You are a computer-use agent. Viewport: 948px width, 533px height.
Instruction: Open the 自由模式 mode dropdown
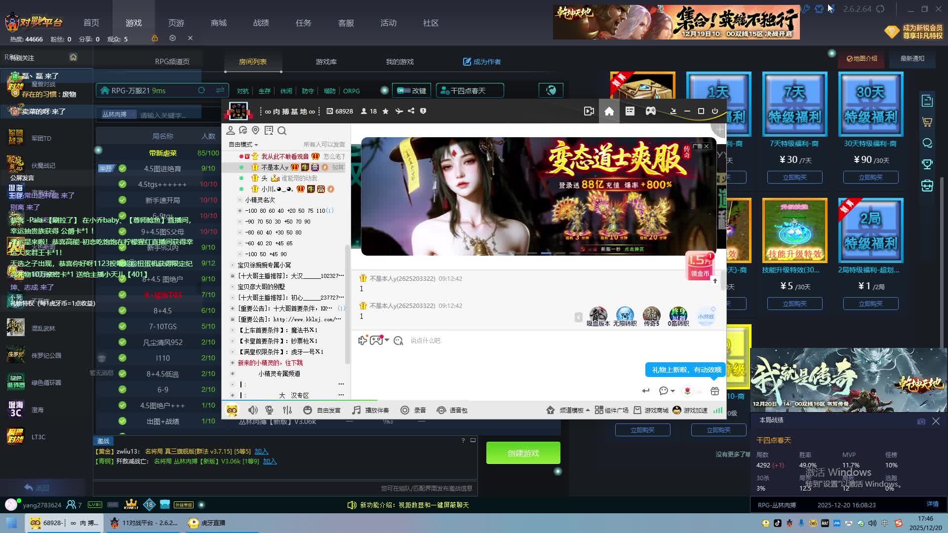[243, 145]
